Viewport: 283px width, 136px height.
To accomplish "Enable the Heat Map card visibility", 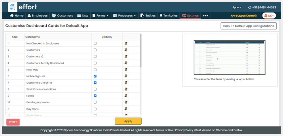I will click(x=95, y=70).
